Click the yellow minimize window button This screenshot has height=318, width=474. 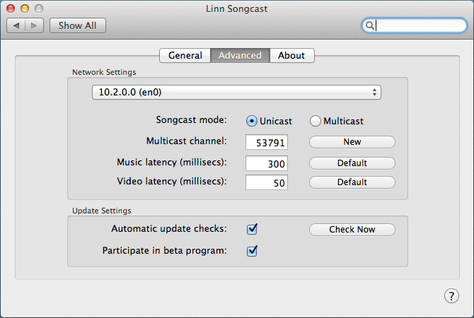pyautogui.click(x=25, y=8)
